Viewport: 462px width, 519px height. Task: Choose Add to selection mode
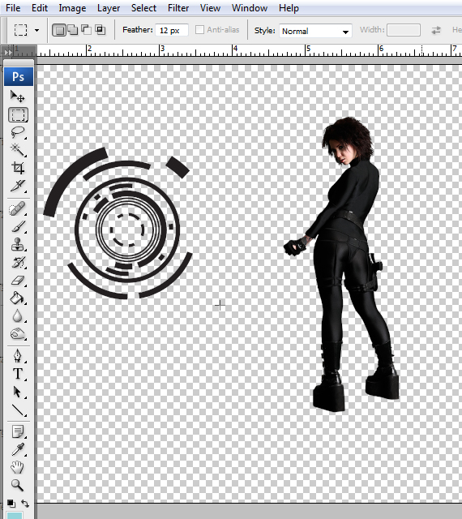(72, 30)
